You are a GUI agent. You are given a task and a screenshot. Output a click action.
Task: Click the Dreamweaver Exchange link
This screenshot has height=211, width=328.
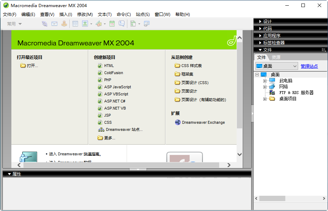(200, 122)
